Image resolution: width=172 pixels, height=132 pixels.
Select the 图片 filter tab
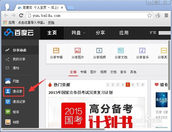[93, 72]
